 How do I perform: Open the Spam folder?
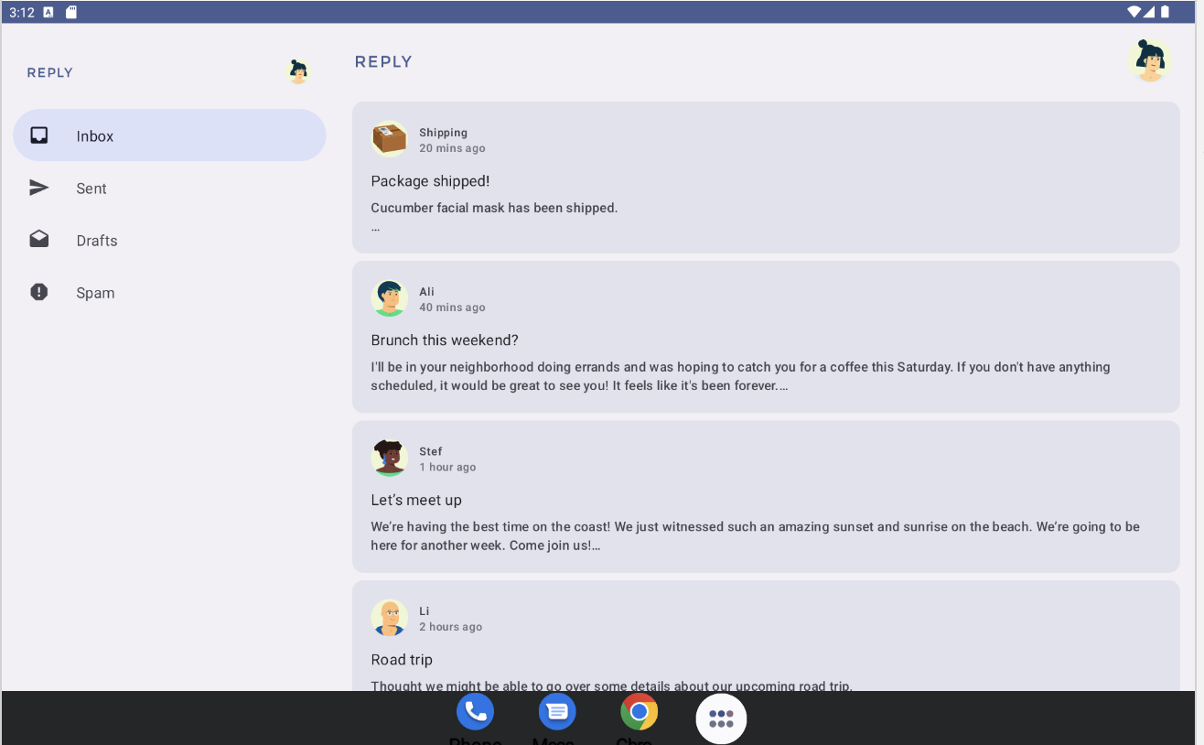click(95, 293)
